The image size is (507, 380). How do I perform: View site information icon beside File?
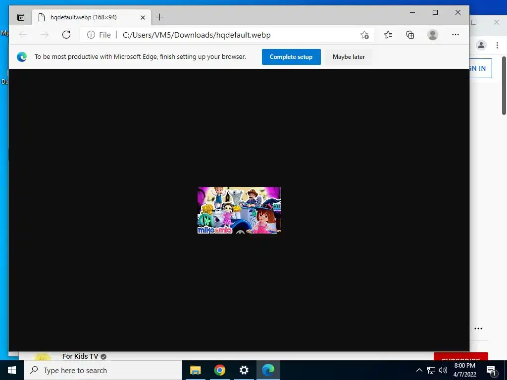pos(91,35)
